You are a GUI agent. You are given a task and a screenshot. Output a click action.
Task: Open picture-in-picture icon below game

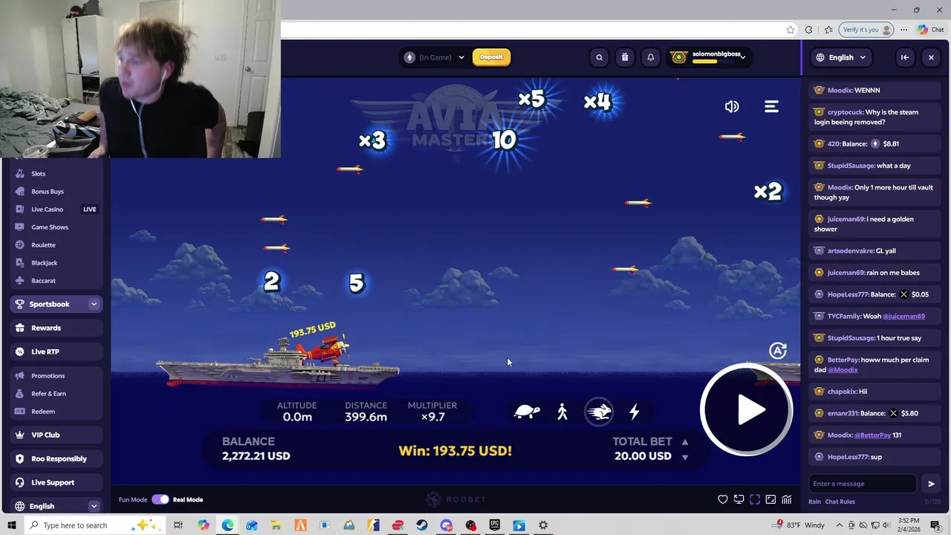pos(770,499)
